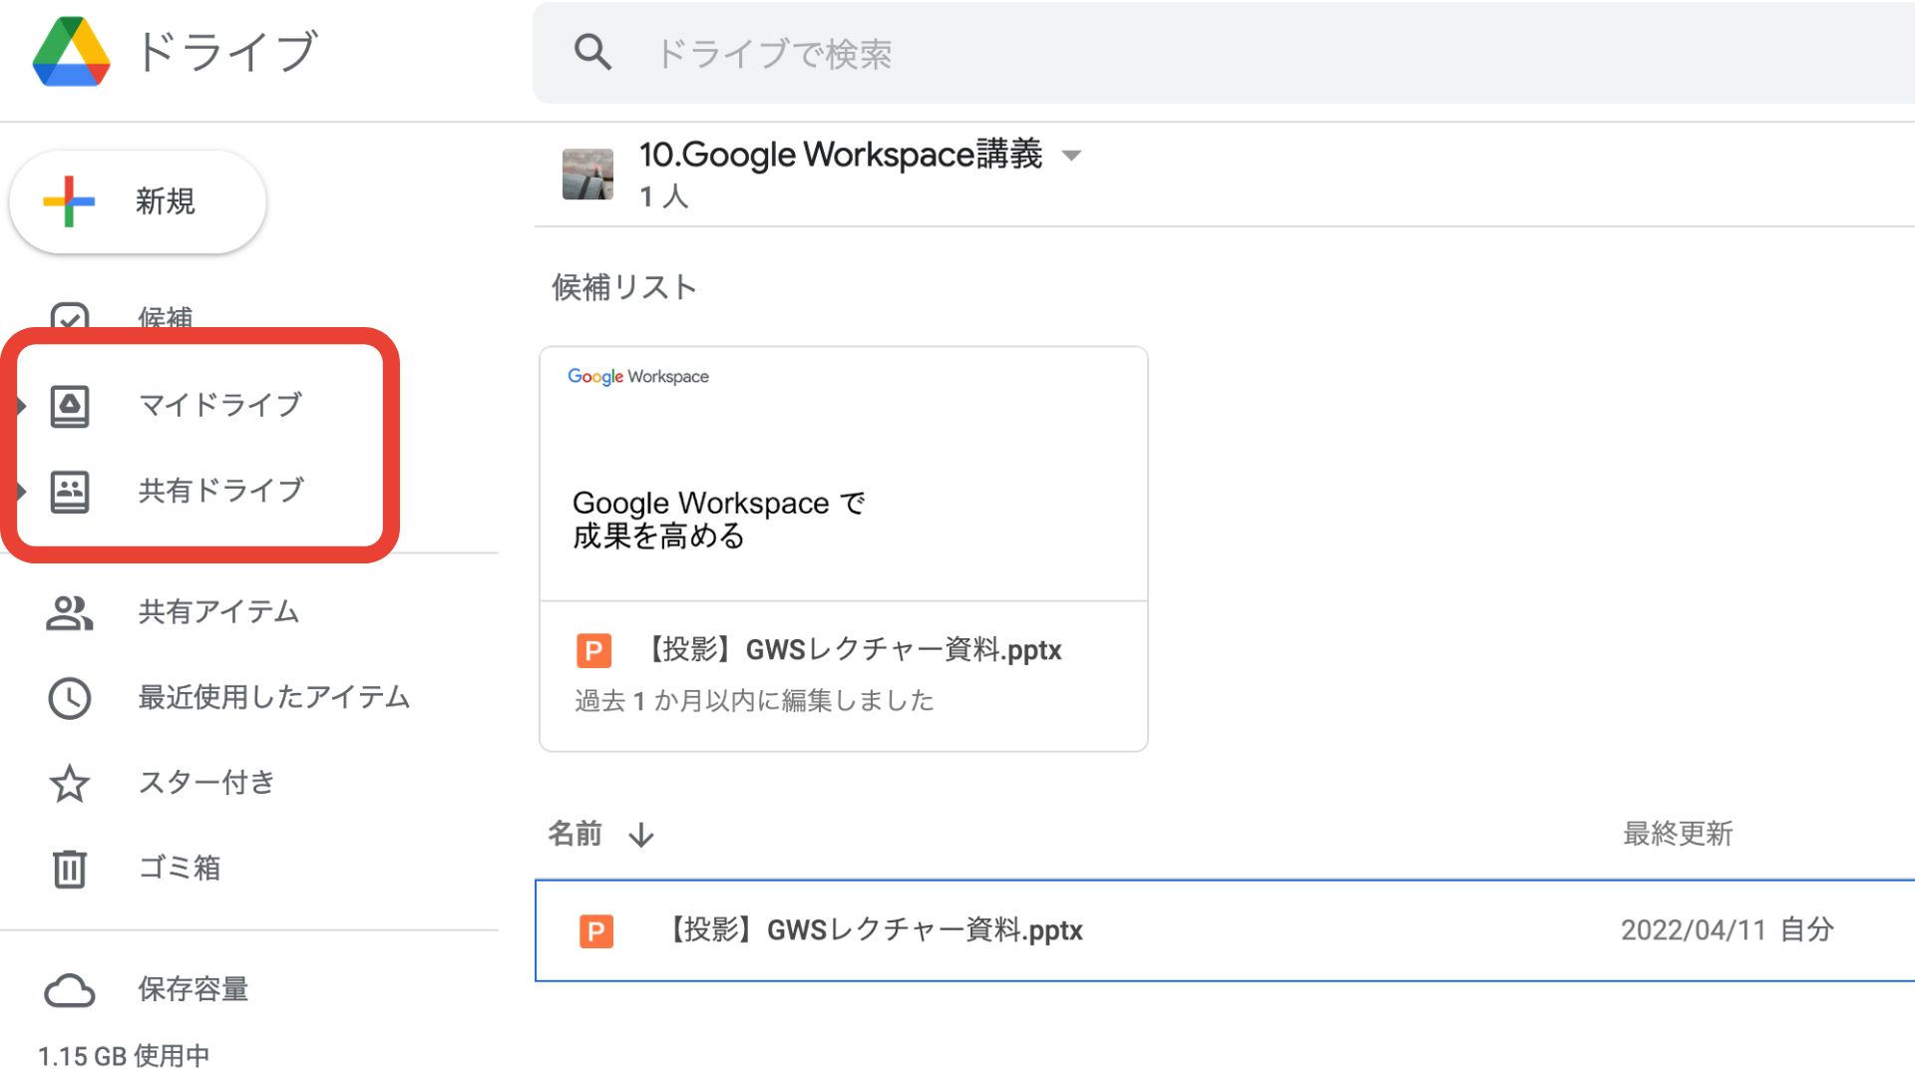Open the 候補 checkmark icon in sidebar
The height and width of the screenshot is (1077, 1915).
(x=70, y=318)
